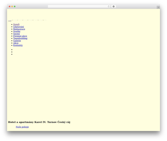Click the circular icon button beside the address bar
Image resolution: width=167 pixels, height=141 pixels.
tap(114, 6)
